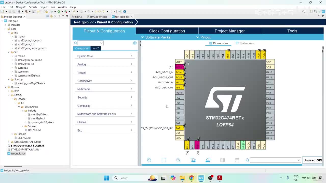Open the Software Packs dropdown

click(156, 37)
